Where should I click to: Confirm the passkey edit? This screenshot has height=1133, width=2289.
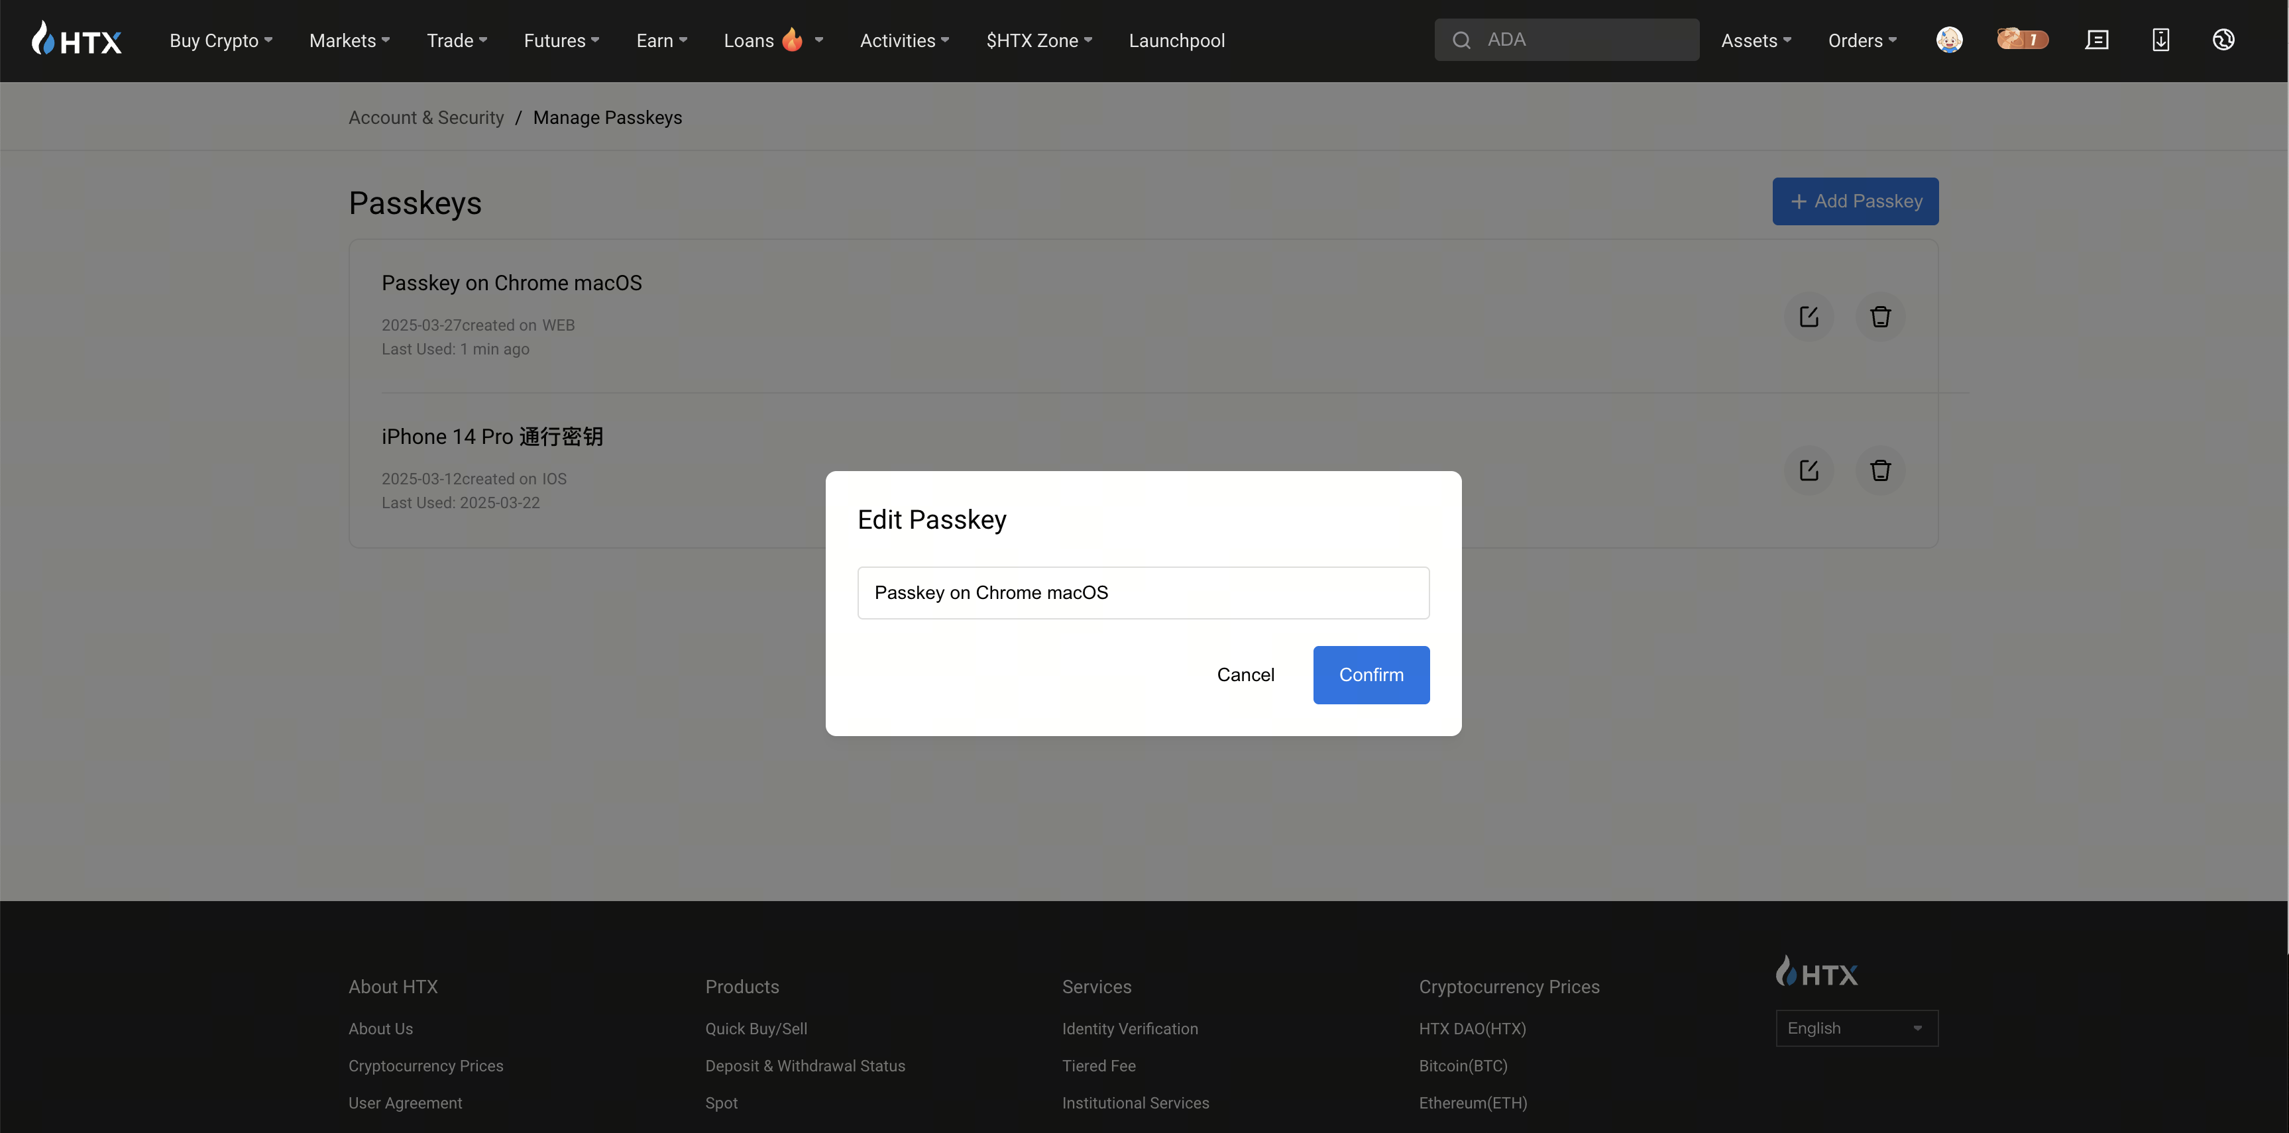click(1370, 675)
